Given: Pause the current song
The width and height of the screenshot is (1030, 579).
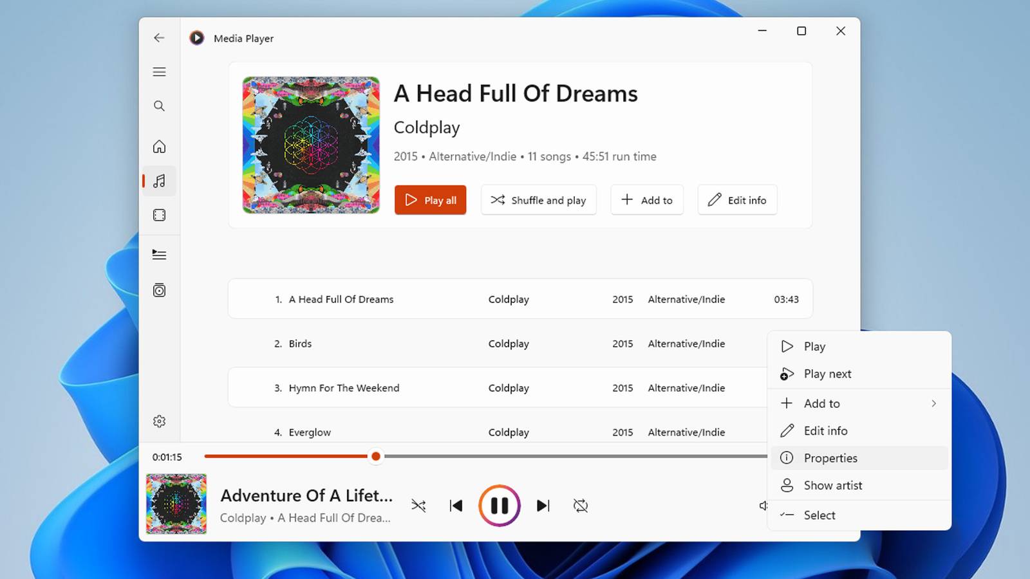Looking at the screenshot, I should point(500,506).
